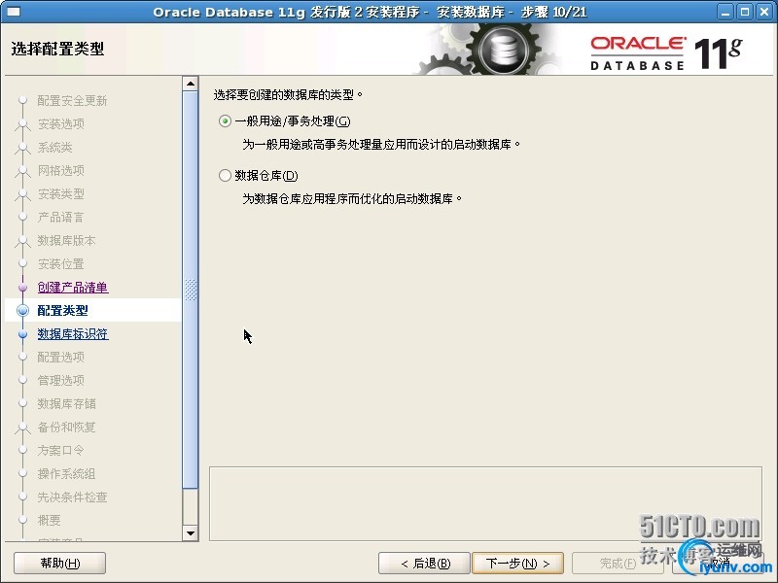
Task: Click the 配置类型 step bullet icon
Action: pyautogui.click(x=22, y=310)
